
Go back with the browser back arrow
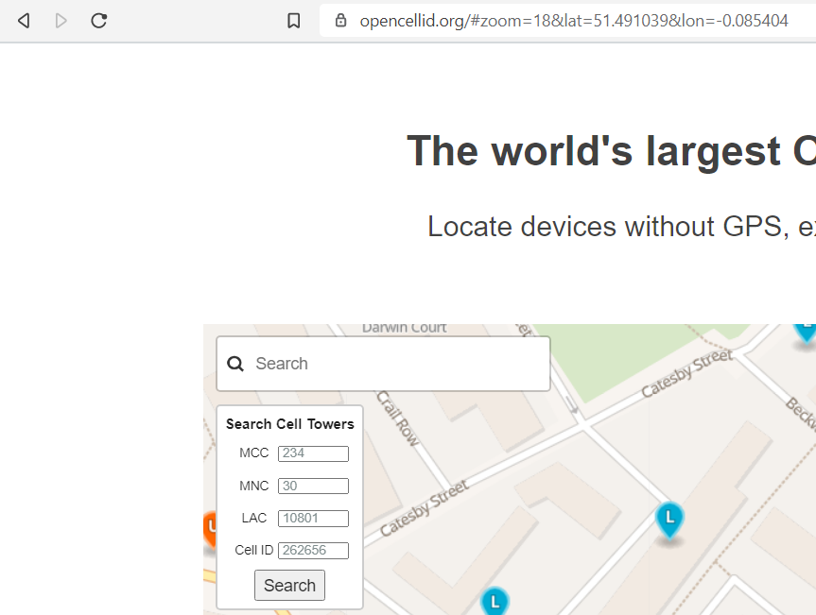(24, 21)
